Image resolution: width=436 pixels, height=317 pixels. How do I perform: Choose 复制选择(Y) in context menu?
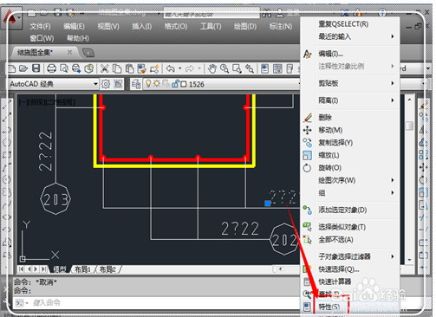point(335,143)
